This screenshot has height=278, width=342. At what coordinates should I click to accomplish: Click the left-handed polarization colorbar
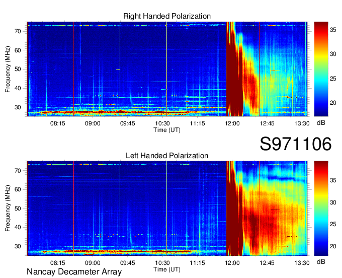point(321,208)
